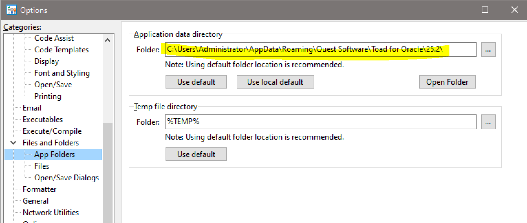
Task: Open the Formatter category
Action: pyautogui.click(x=39, y=189)
